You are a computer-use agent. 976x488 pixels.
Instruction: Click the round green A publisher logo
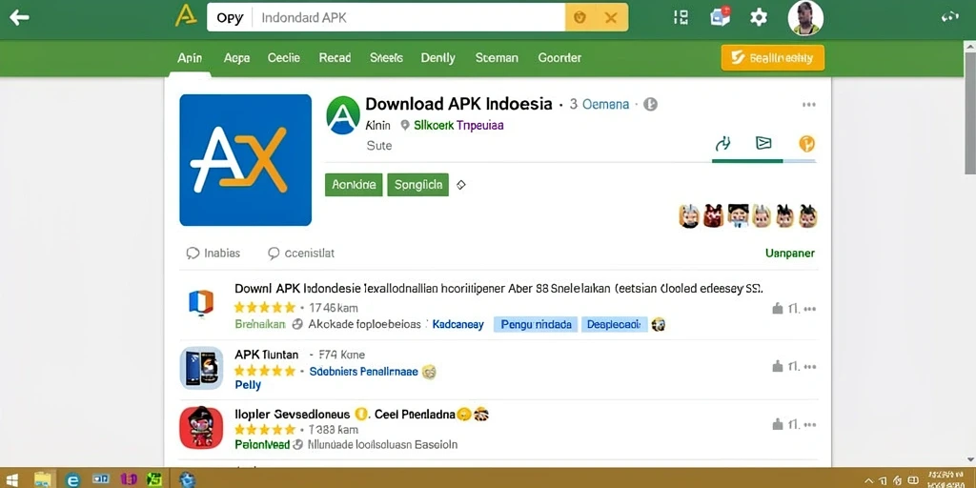343,115
